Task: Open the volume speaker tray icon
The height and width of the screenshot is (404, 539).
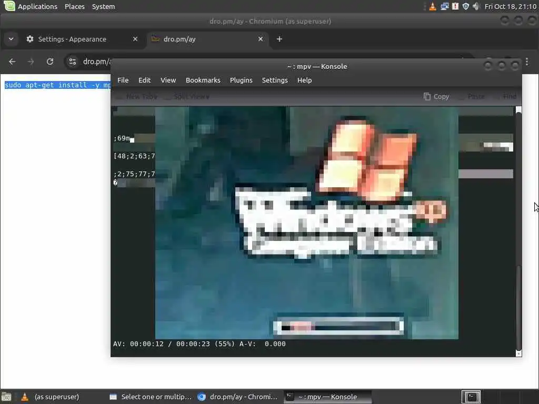Action: coord(476,6)
